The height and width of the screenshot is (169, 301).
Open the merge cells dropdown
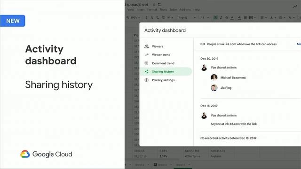pyautogui.click(x=253, y=18)
